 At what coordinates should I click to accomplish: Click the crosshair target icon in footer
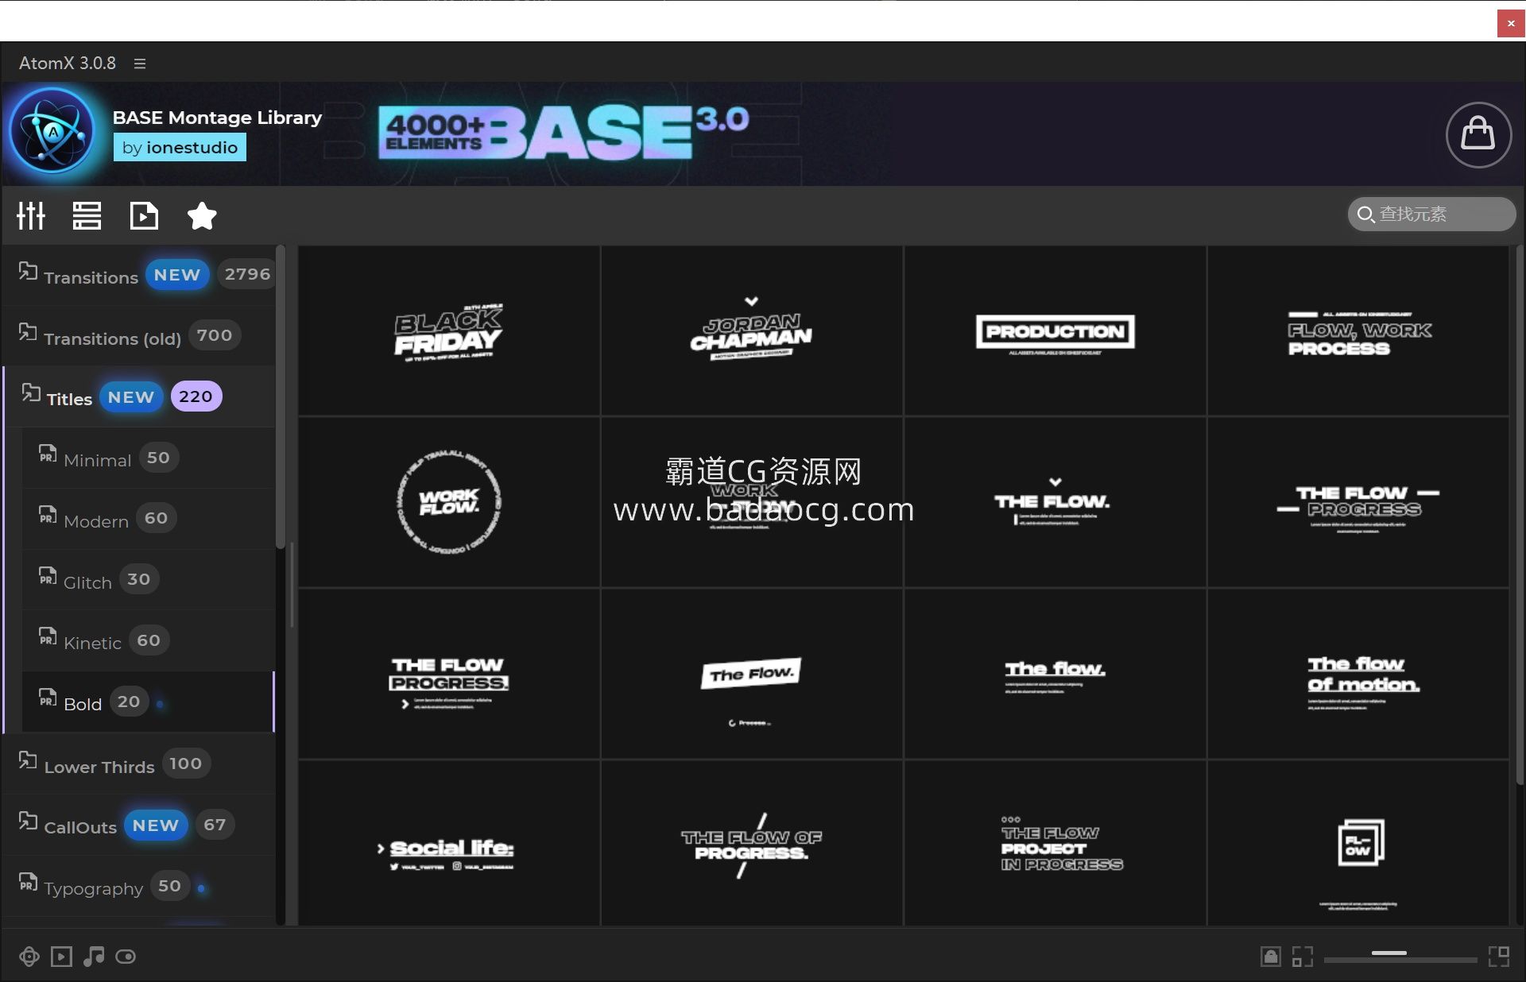coord(29,957)
